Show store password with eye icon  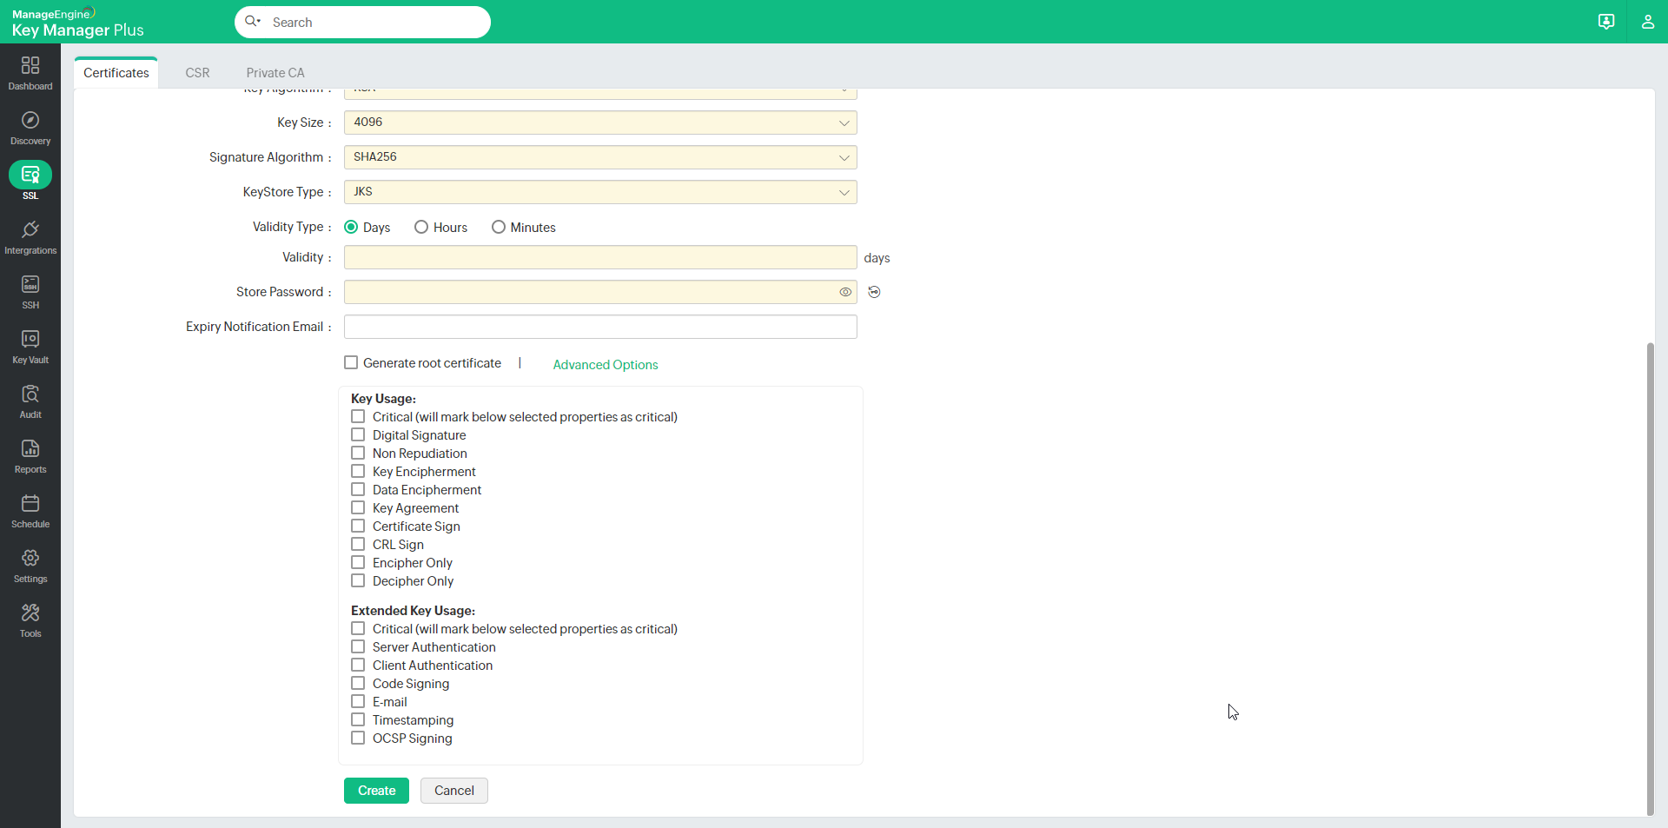844,292
